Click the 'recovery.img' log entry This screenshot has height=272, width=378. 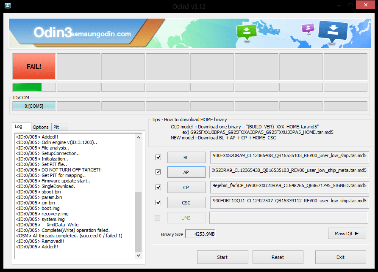pos(42,214)
